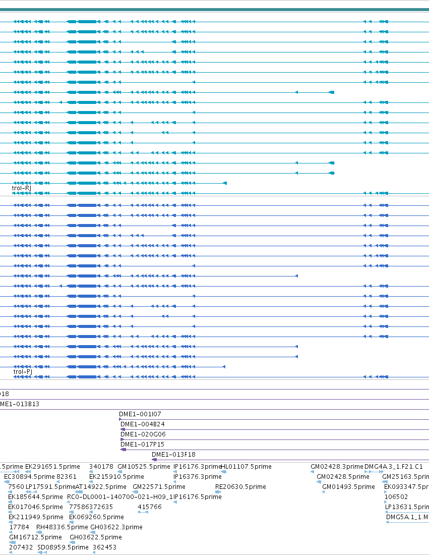Viewport: 429px width, 555px height.
Task: Select EST feature 415766
Action: (x=150, y=507)
